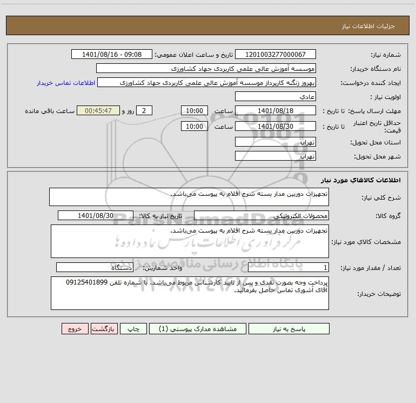Click the 'واحد شمارش:' label
The height and width of the screenshot is (403, 416).
pyautogui.click(x=163, y=268)
